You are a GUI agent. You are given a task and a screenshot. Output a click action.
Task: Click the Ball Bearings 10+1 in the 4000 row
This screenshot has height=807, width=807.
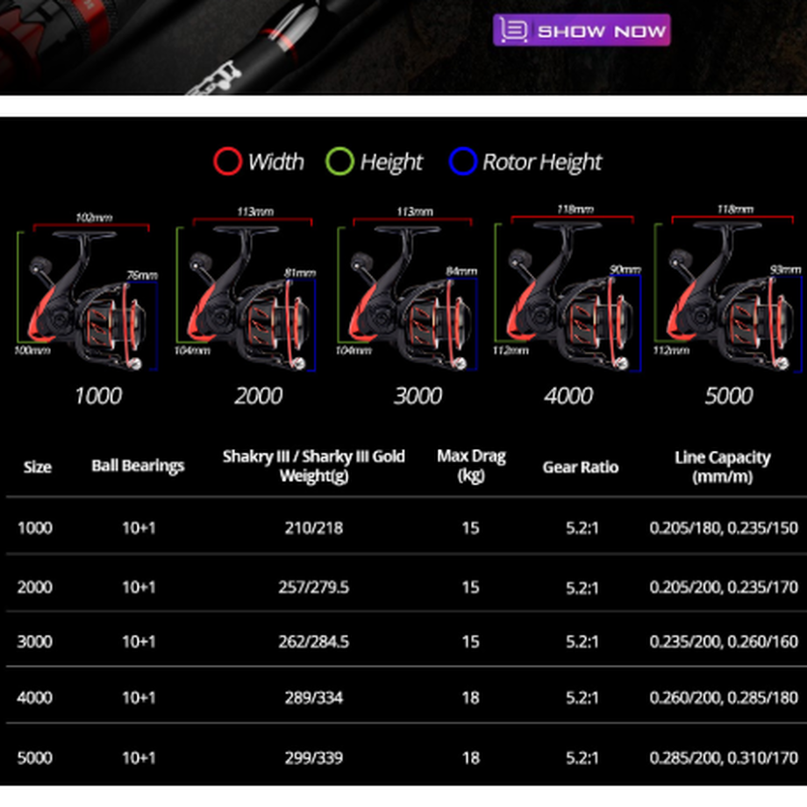pos(139,697)
